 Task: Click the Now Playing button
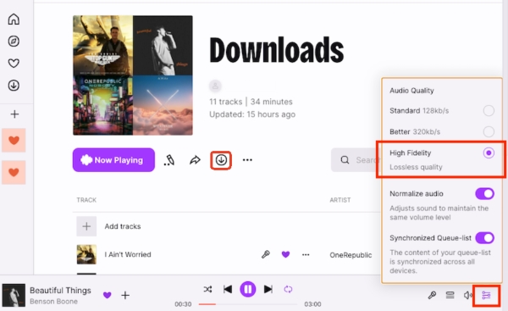pyautogui.click(x=113, y=160)
